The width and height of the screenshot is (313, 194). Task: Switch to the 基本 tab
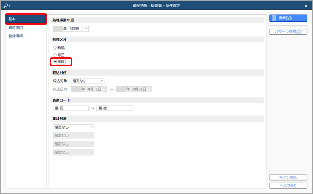[26, 19]
